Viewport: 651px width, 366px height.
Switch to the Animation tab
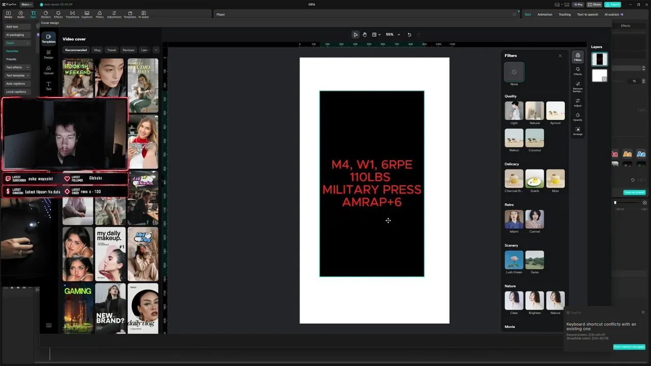(x=545, y=14)
